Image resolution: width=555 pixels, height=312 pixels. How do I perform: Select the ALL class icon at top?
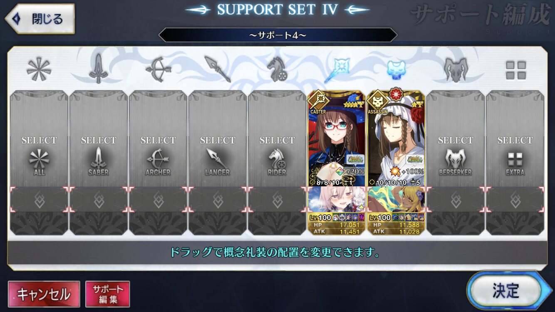click(39, 69)
